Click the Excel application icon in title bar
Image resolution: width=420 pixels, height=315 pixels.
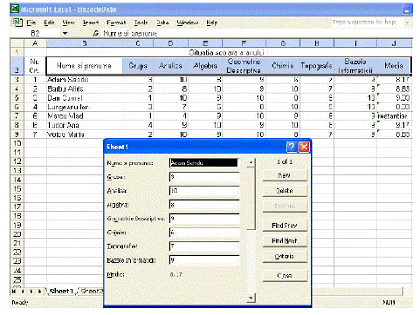coord(15,9)
